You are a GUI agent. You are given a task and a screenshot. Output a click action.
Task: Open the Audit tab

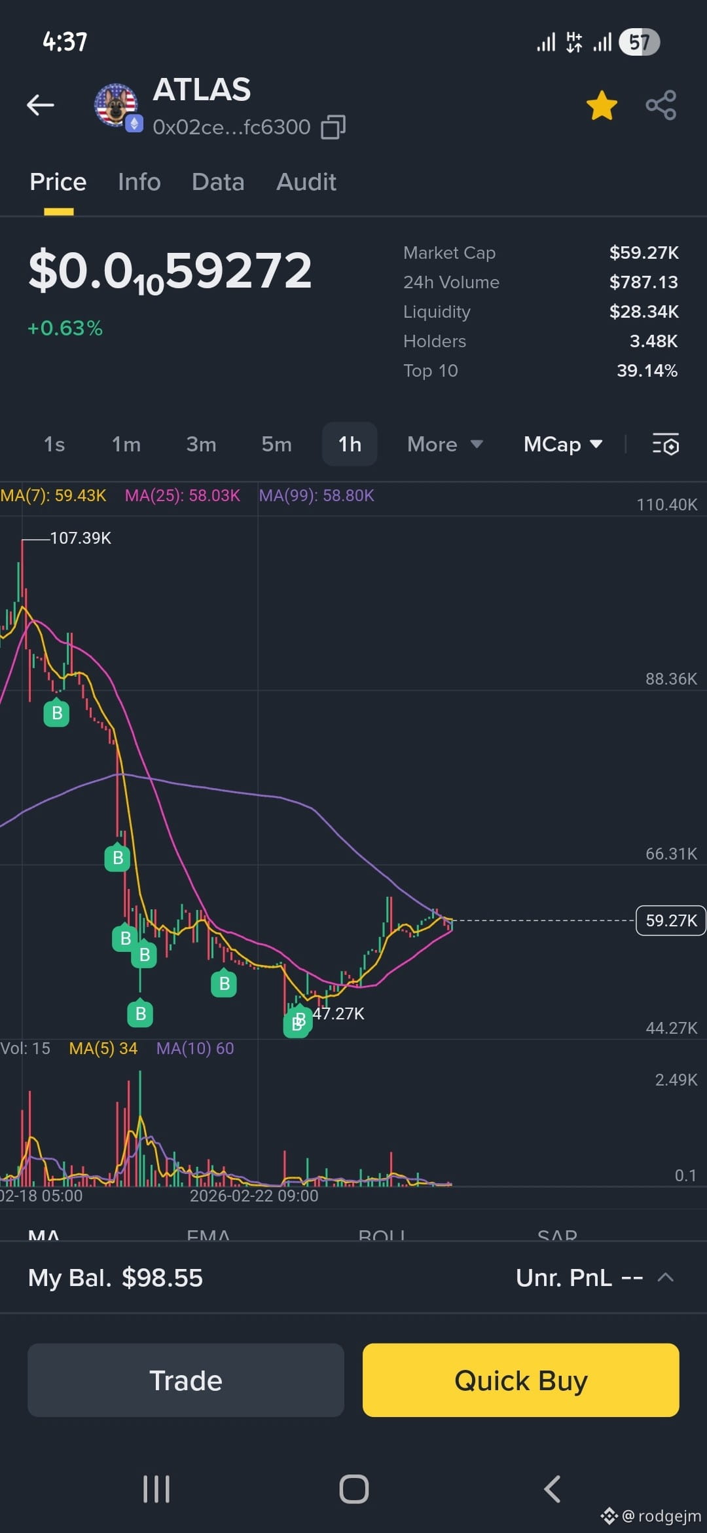(x=306, y=181)
